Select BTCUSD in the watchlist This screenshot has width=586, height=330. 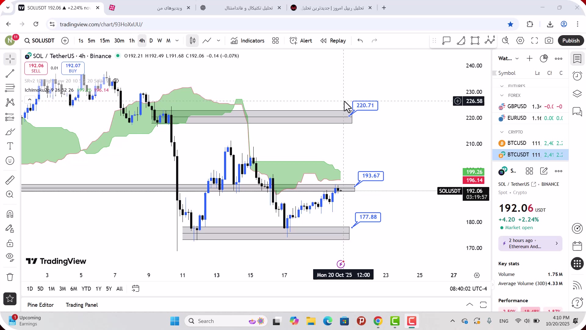pyautogui.click(x=530, y=143)
